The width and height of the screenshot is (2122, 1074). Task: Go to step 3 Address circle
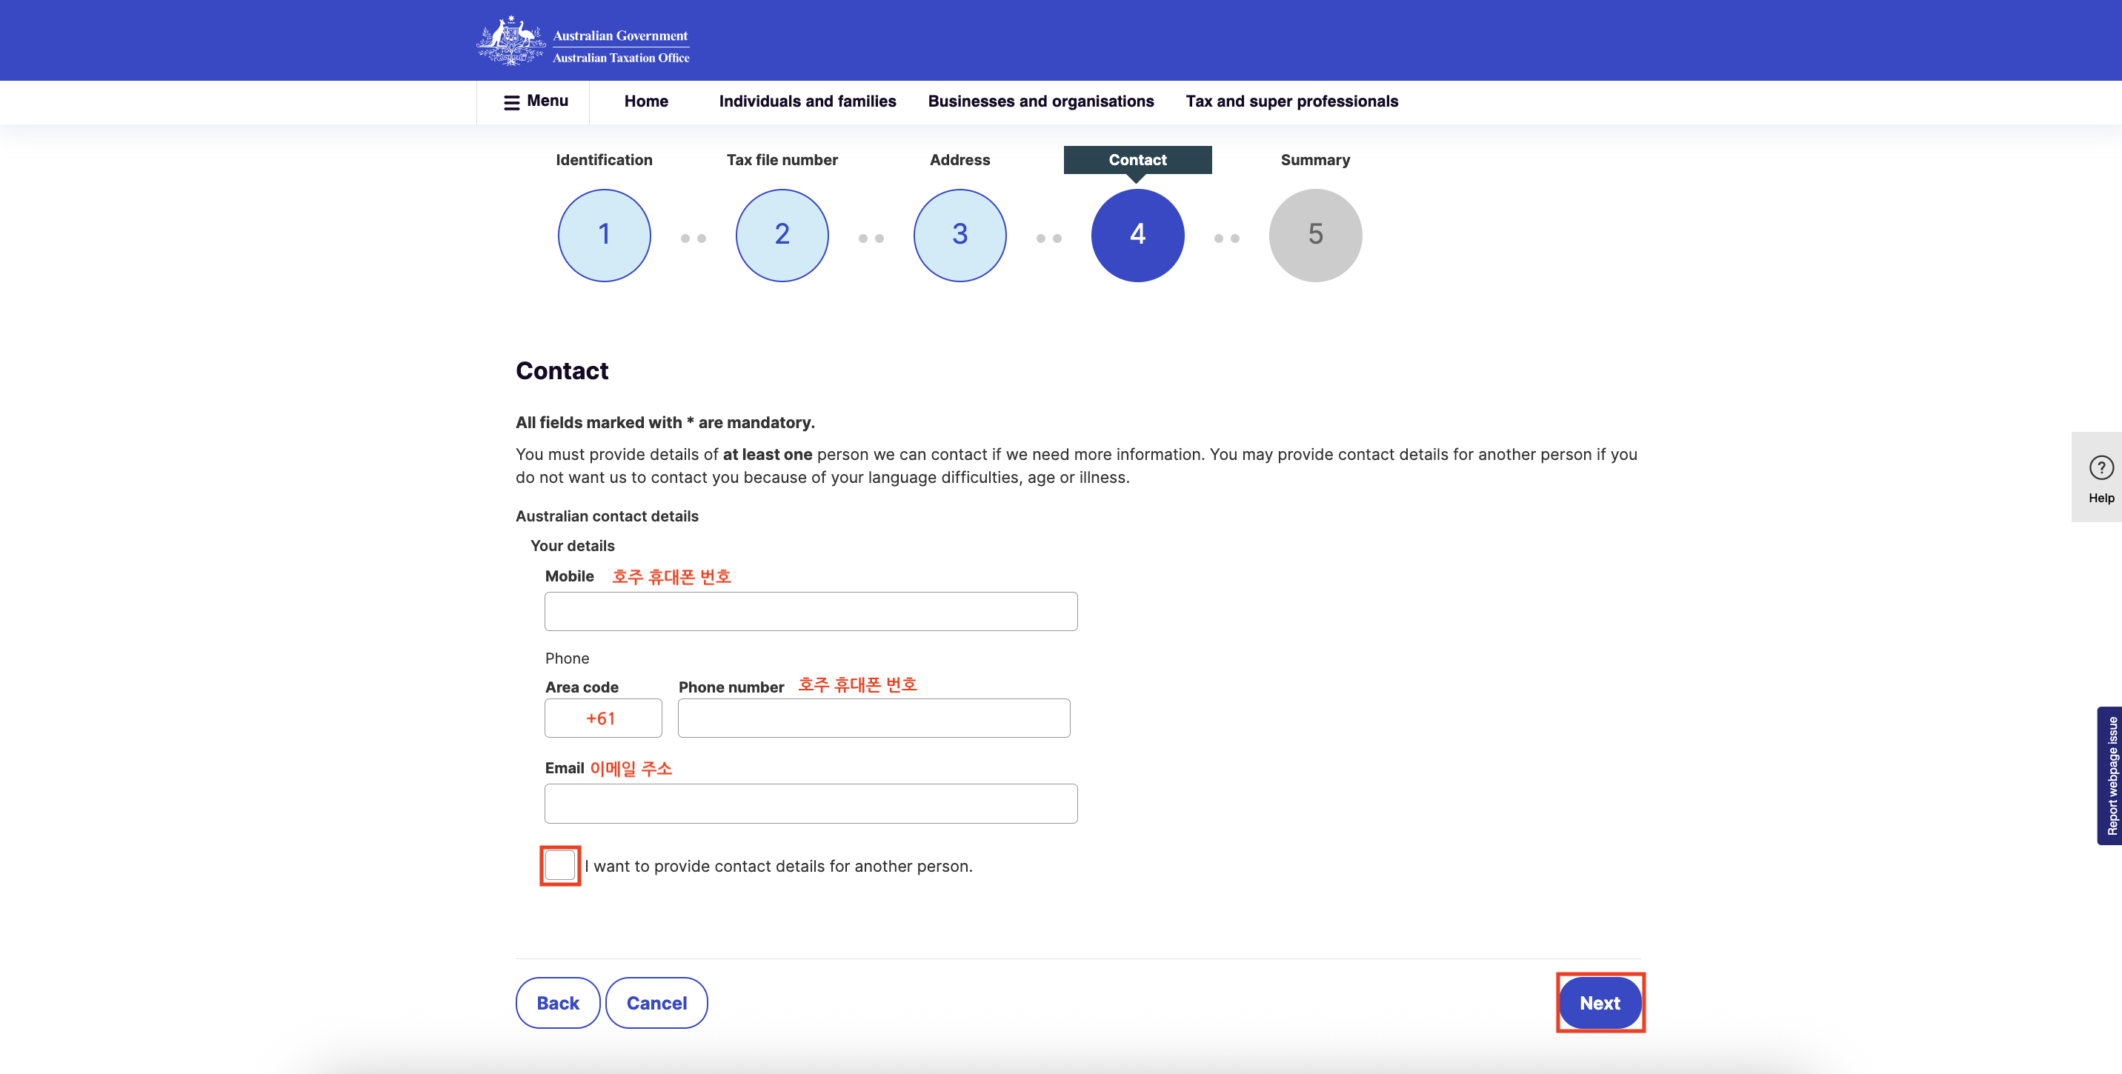[959, 236]
